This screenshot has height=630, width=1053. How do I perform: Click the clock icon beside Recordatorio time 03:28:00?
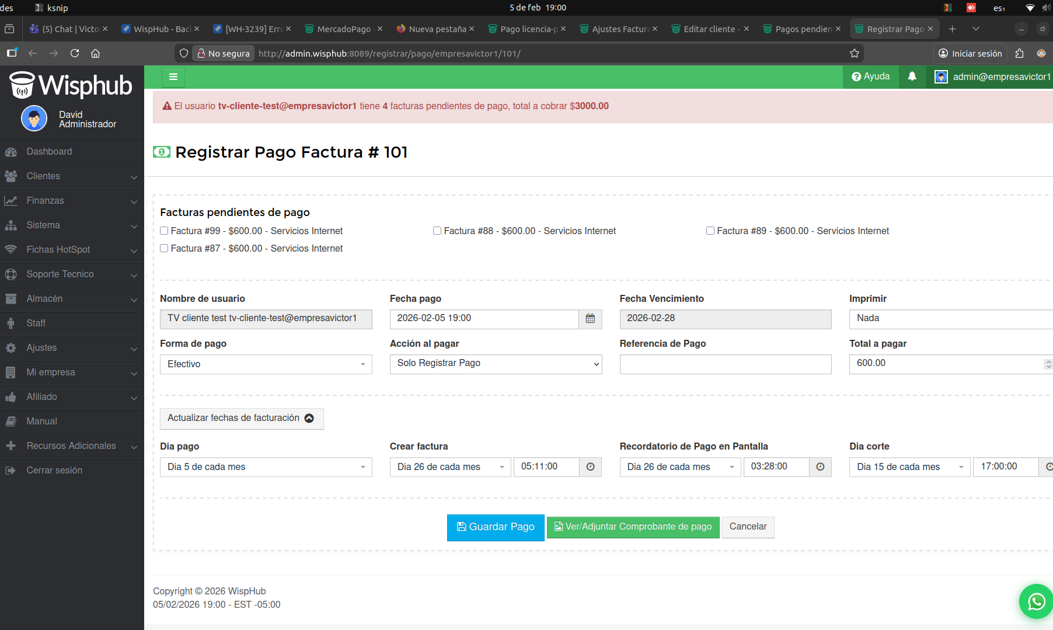tap(820, 467)
